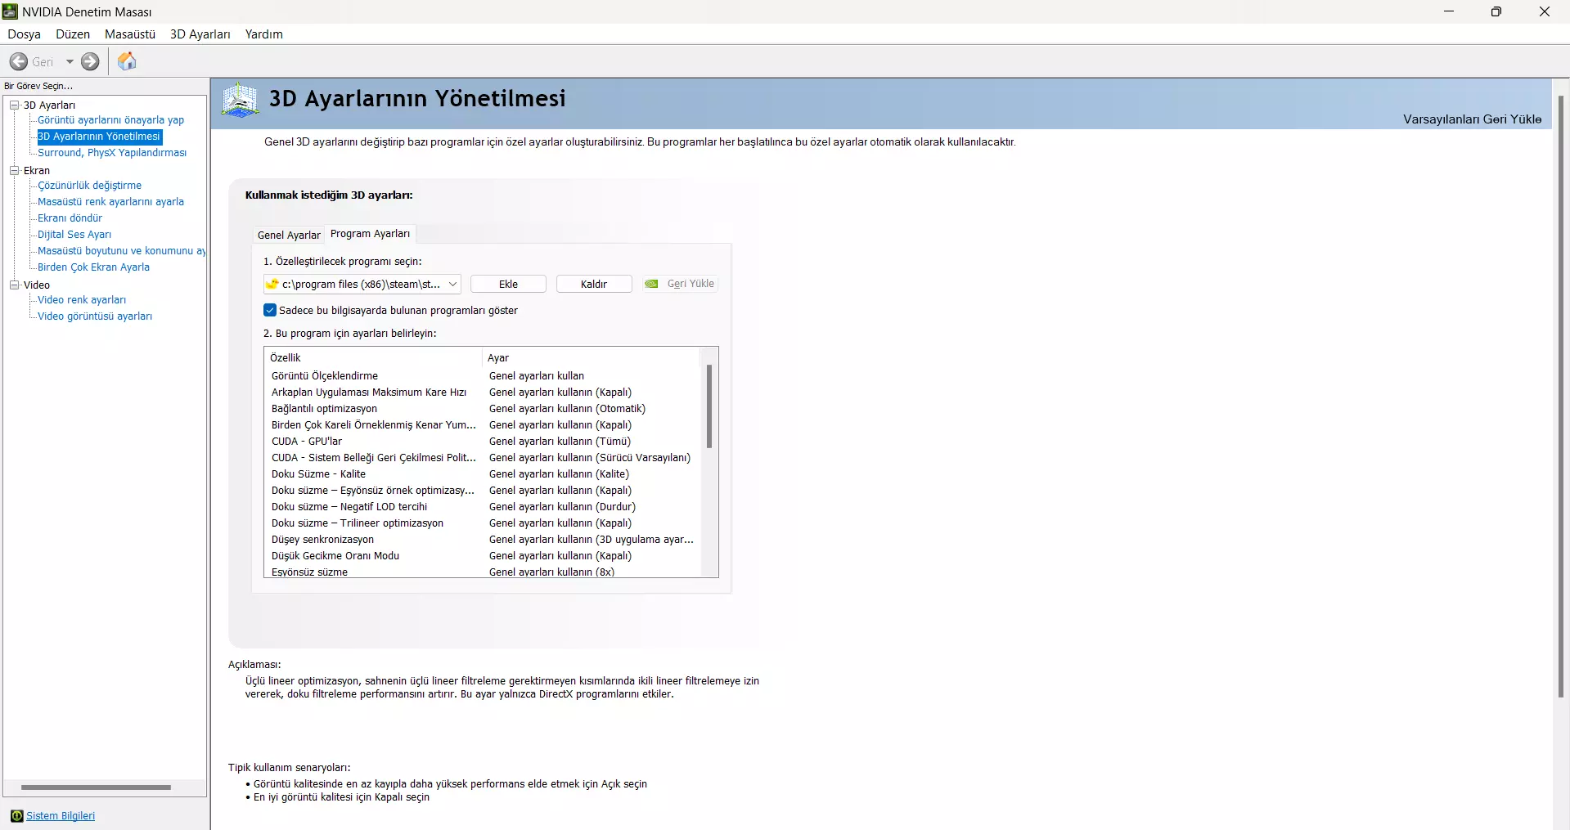Screen dimensions: 1570x830
Task: Click the 'Özellik' column header
Action: coord(373,358)
